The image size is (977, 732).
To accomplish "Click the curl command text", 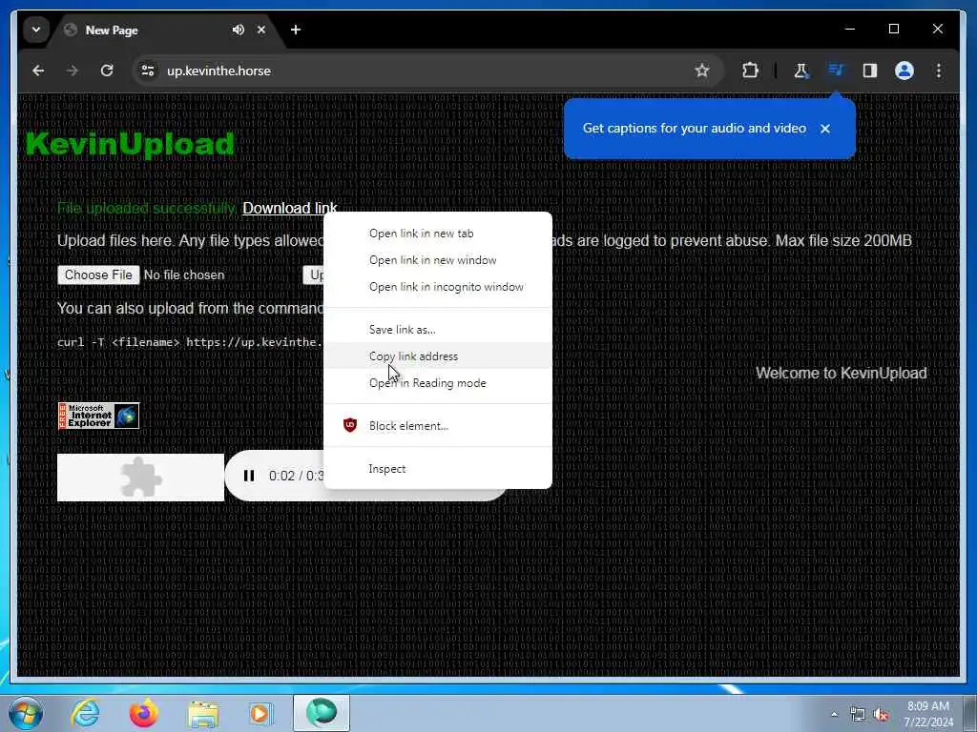I will 190,342.
